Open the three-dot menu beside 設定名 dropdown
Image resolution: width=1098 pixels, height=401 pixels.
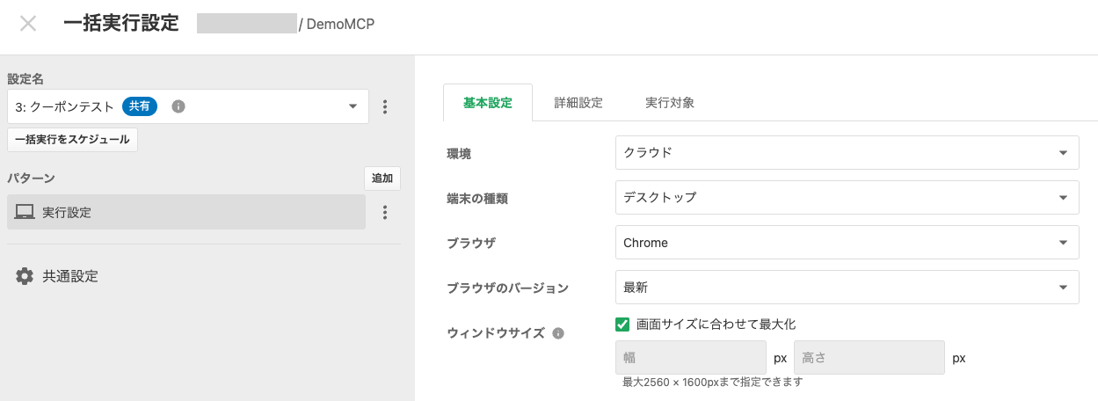coord(384,106)
